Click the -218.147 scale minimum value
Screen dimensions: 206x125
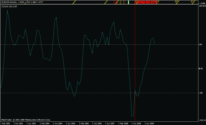pyautogui.click(x=202, y=120)
